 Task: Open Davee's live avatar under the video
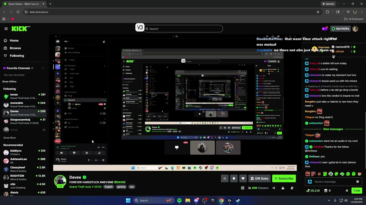point(60,181)
